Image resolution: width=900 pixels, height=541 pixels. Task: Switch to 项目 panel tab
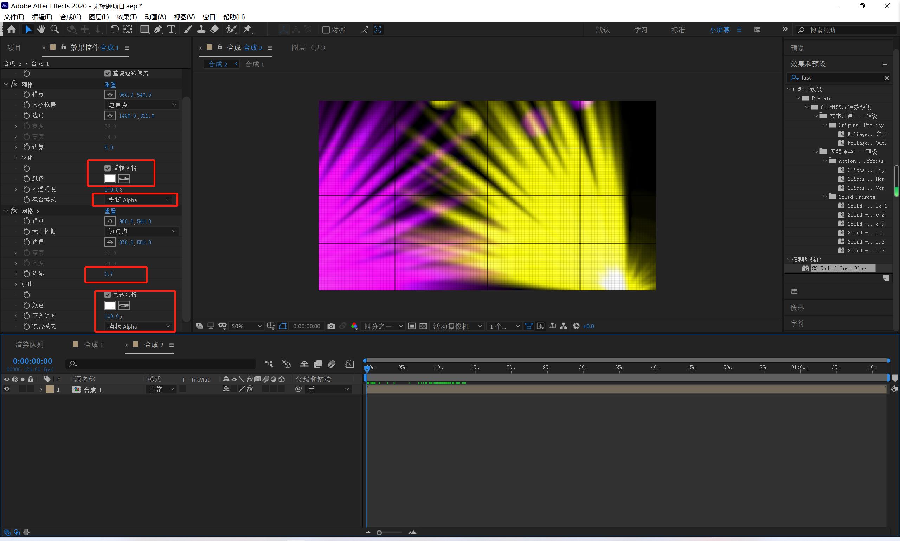pyautogui.click(x=14, y=47)
